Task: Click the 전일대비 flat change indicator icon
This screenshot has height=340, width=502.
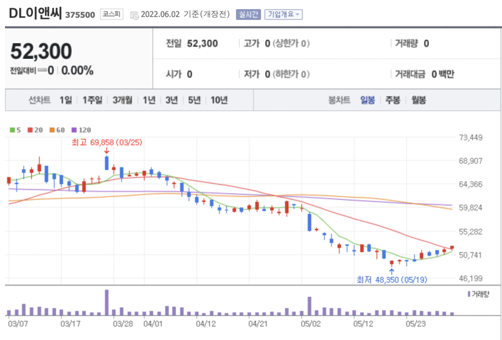Action: tap(42, 71)
